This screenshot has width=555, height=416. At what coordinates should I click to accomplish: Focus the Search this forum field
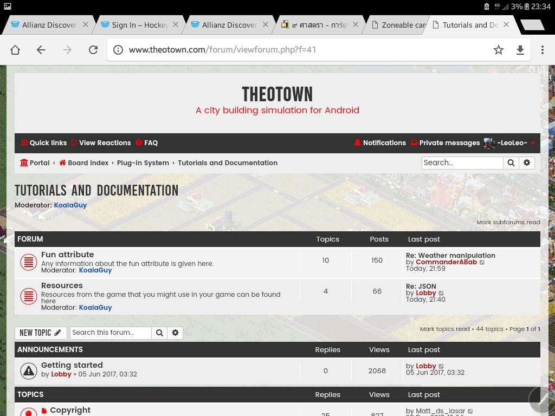[x=111, y=333]
